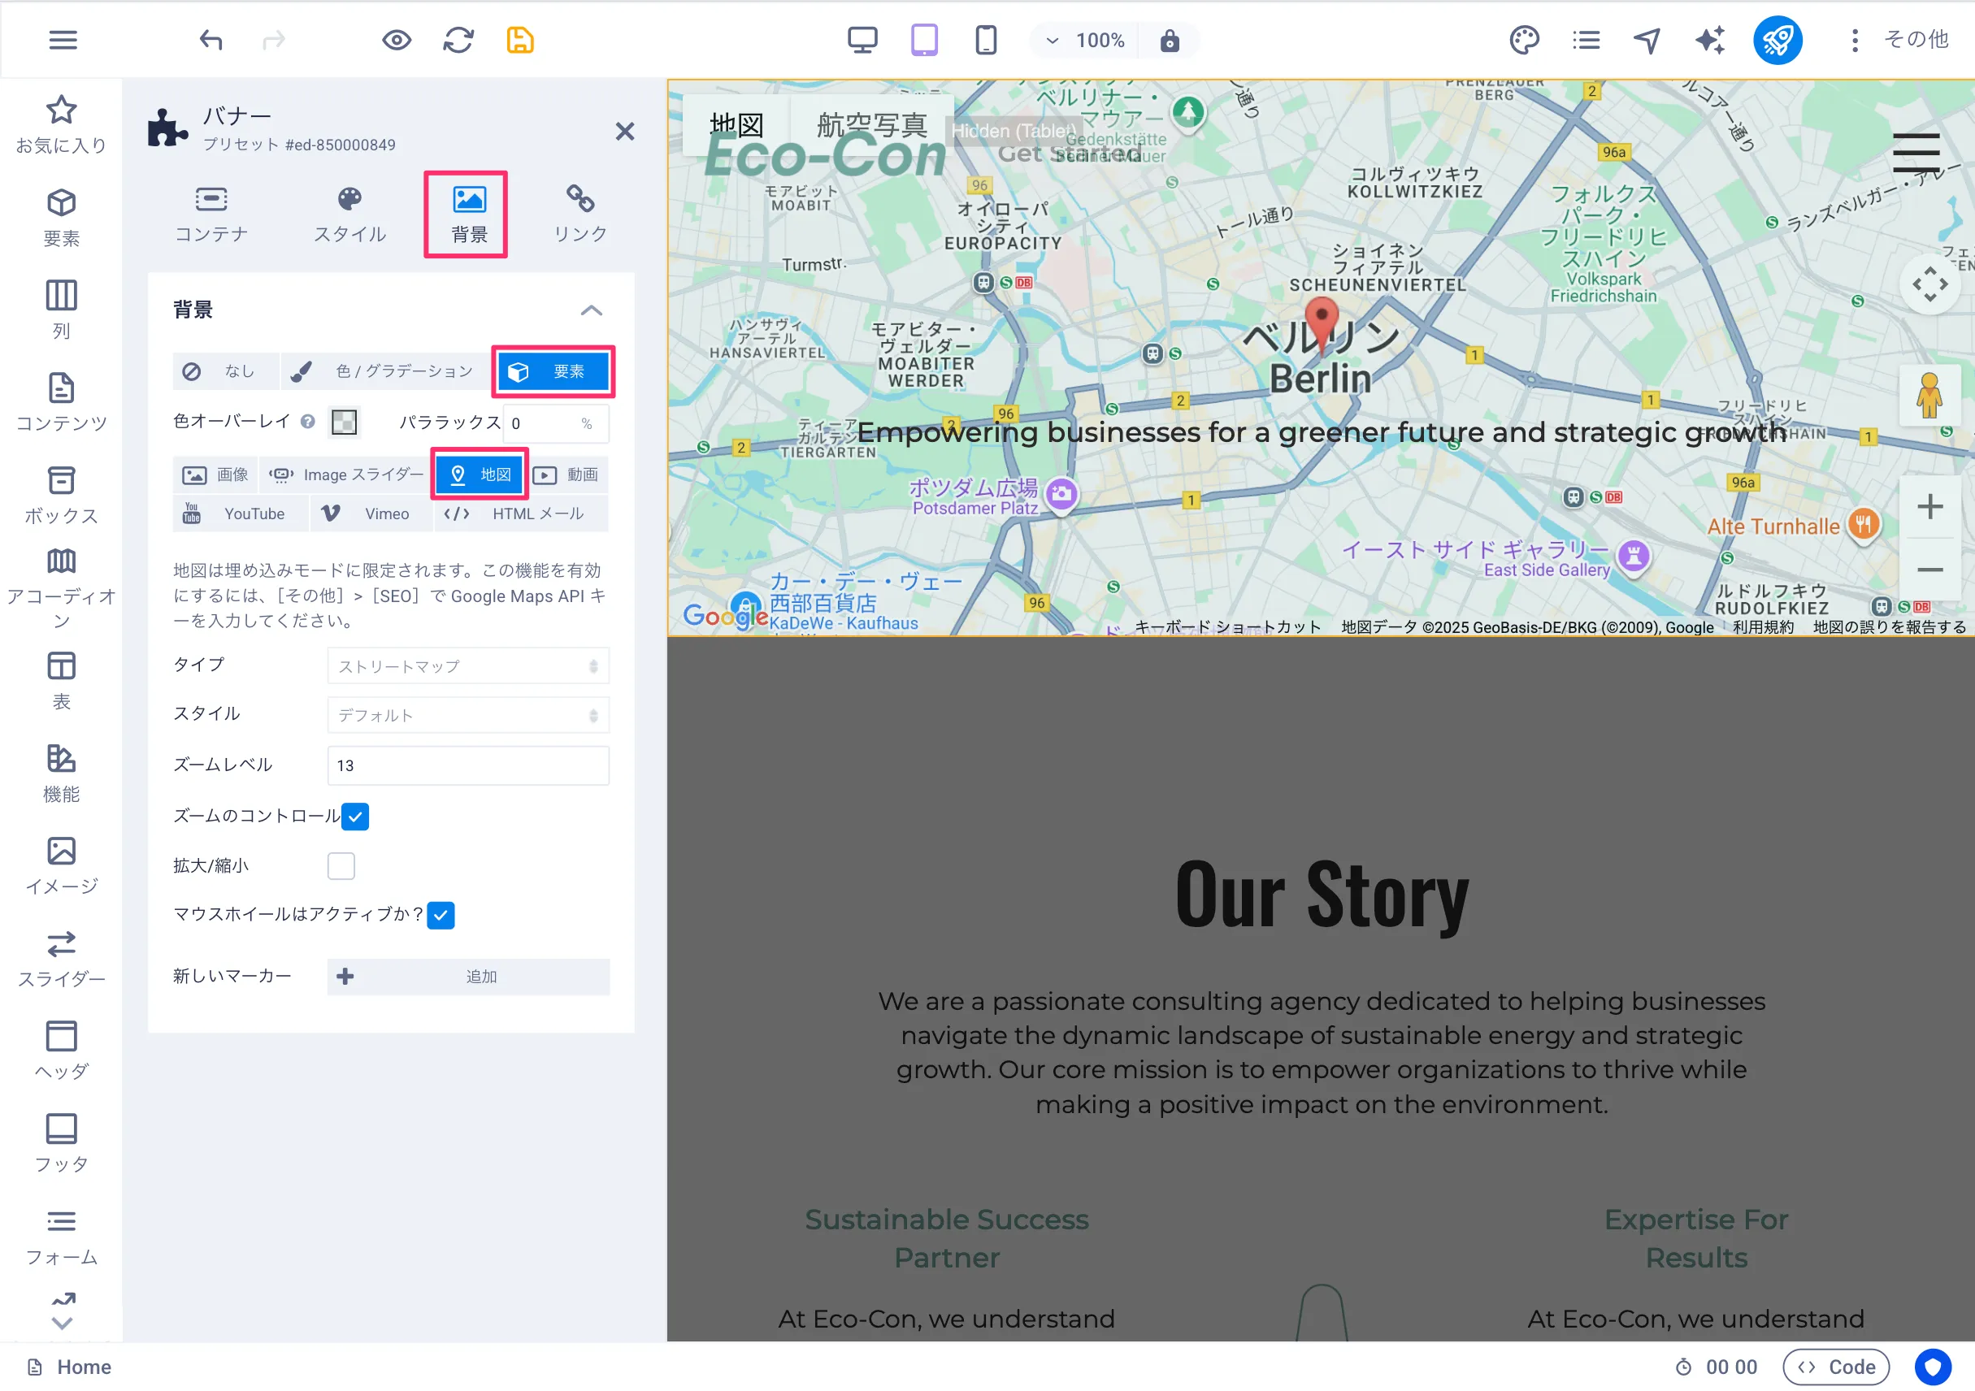Add a new marker with 追加 button

[468, 977]
